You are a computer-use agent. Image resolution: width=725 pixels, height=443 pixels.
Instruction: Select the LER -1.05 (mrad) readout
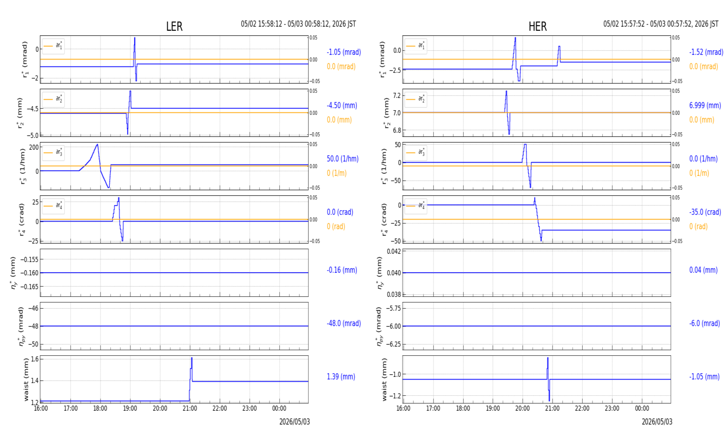pyautogui.click(x=344, y=52)
